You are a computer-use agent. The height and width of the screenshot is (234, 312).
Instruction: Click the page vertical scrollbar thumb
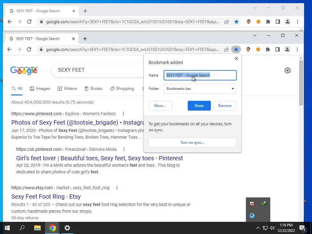tap(301, 83)
